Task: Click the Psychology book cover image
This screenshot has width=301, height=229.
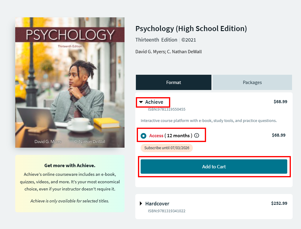Action: (x=70, y=82)
